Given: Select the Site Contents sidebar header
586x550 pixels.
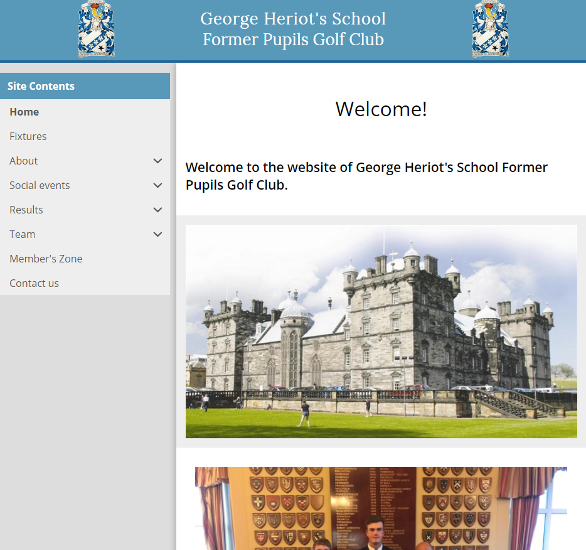Looking at the screenshot, I should (x=85, y=86).
